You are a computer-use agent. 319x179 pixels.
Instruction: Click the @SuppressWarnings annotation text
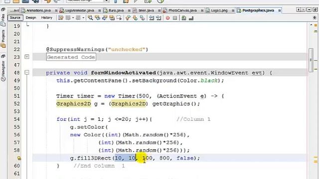[97, 49]
